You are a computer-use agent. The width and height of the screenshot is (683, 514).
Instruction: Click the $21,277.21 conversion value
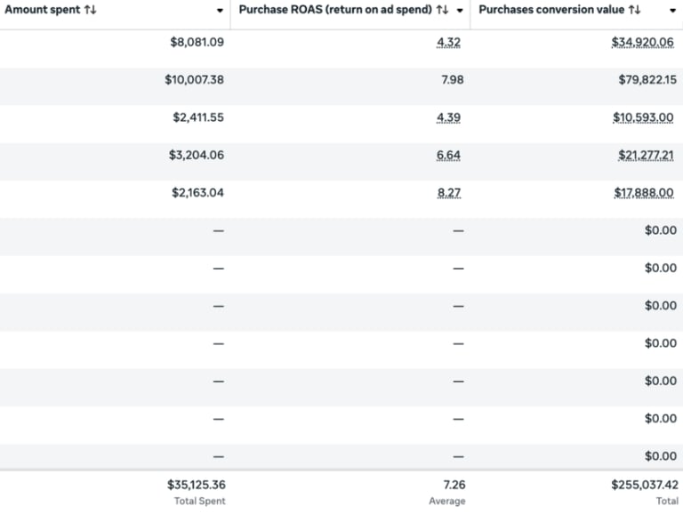tap(647, 155)
